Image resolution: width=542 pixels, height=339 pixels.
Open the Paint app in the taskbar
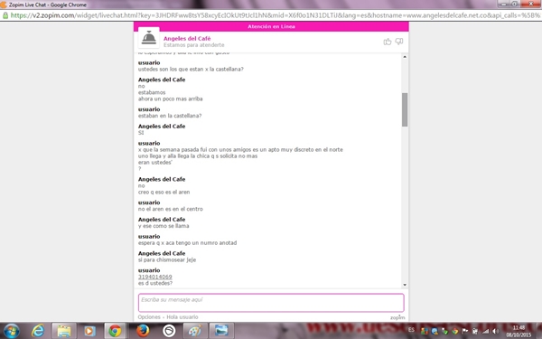[195, 331]
